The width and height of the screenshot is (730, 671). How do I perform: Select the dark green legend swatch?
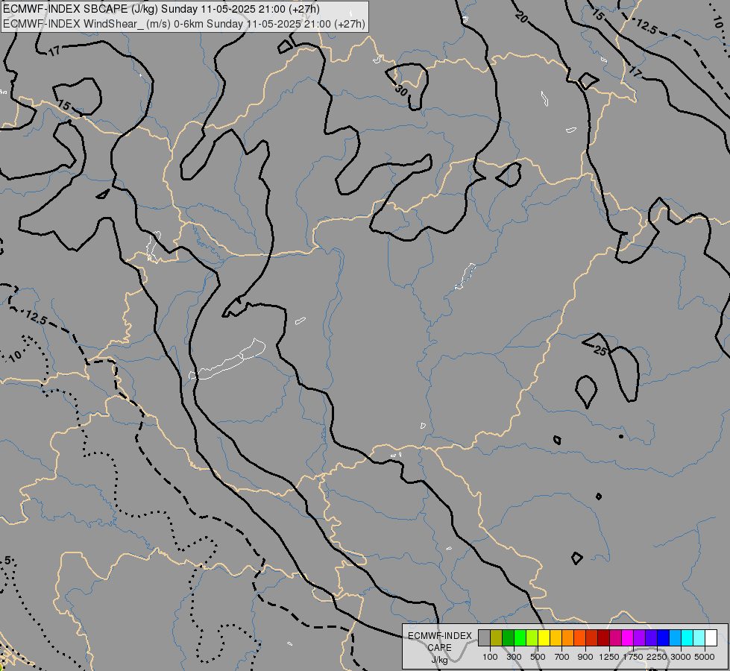point(508,638)
